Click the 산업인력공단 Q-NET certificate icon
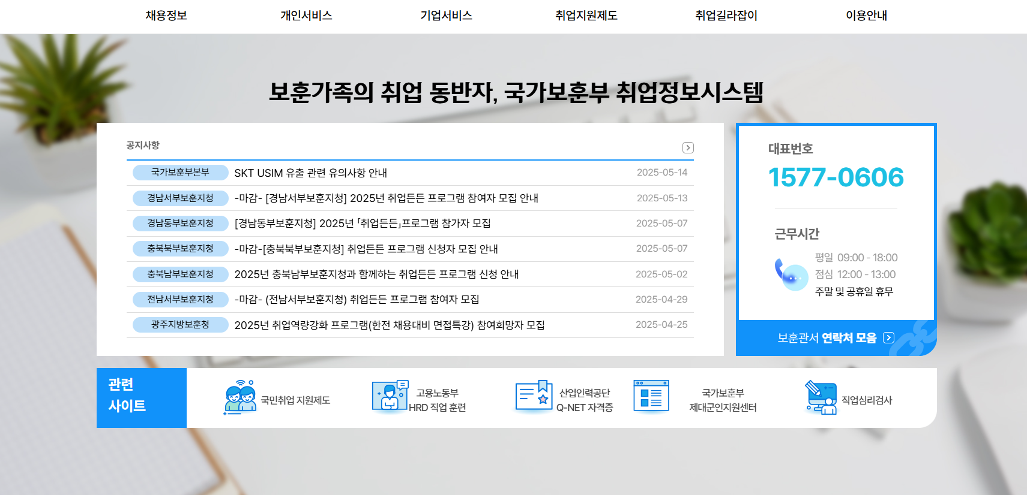This screenshot has width=1027, height=495. [x=534, y=396]
